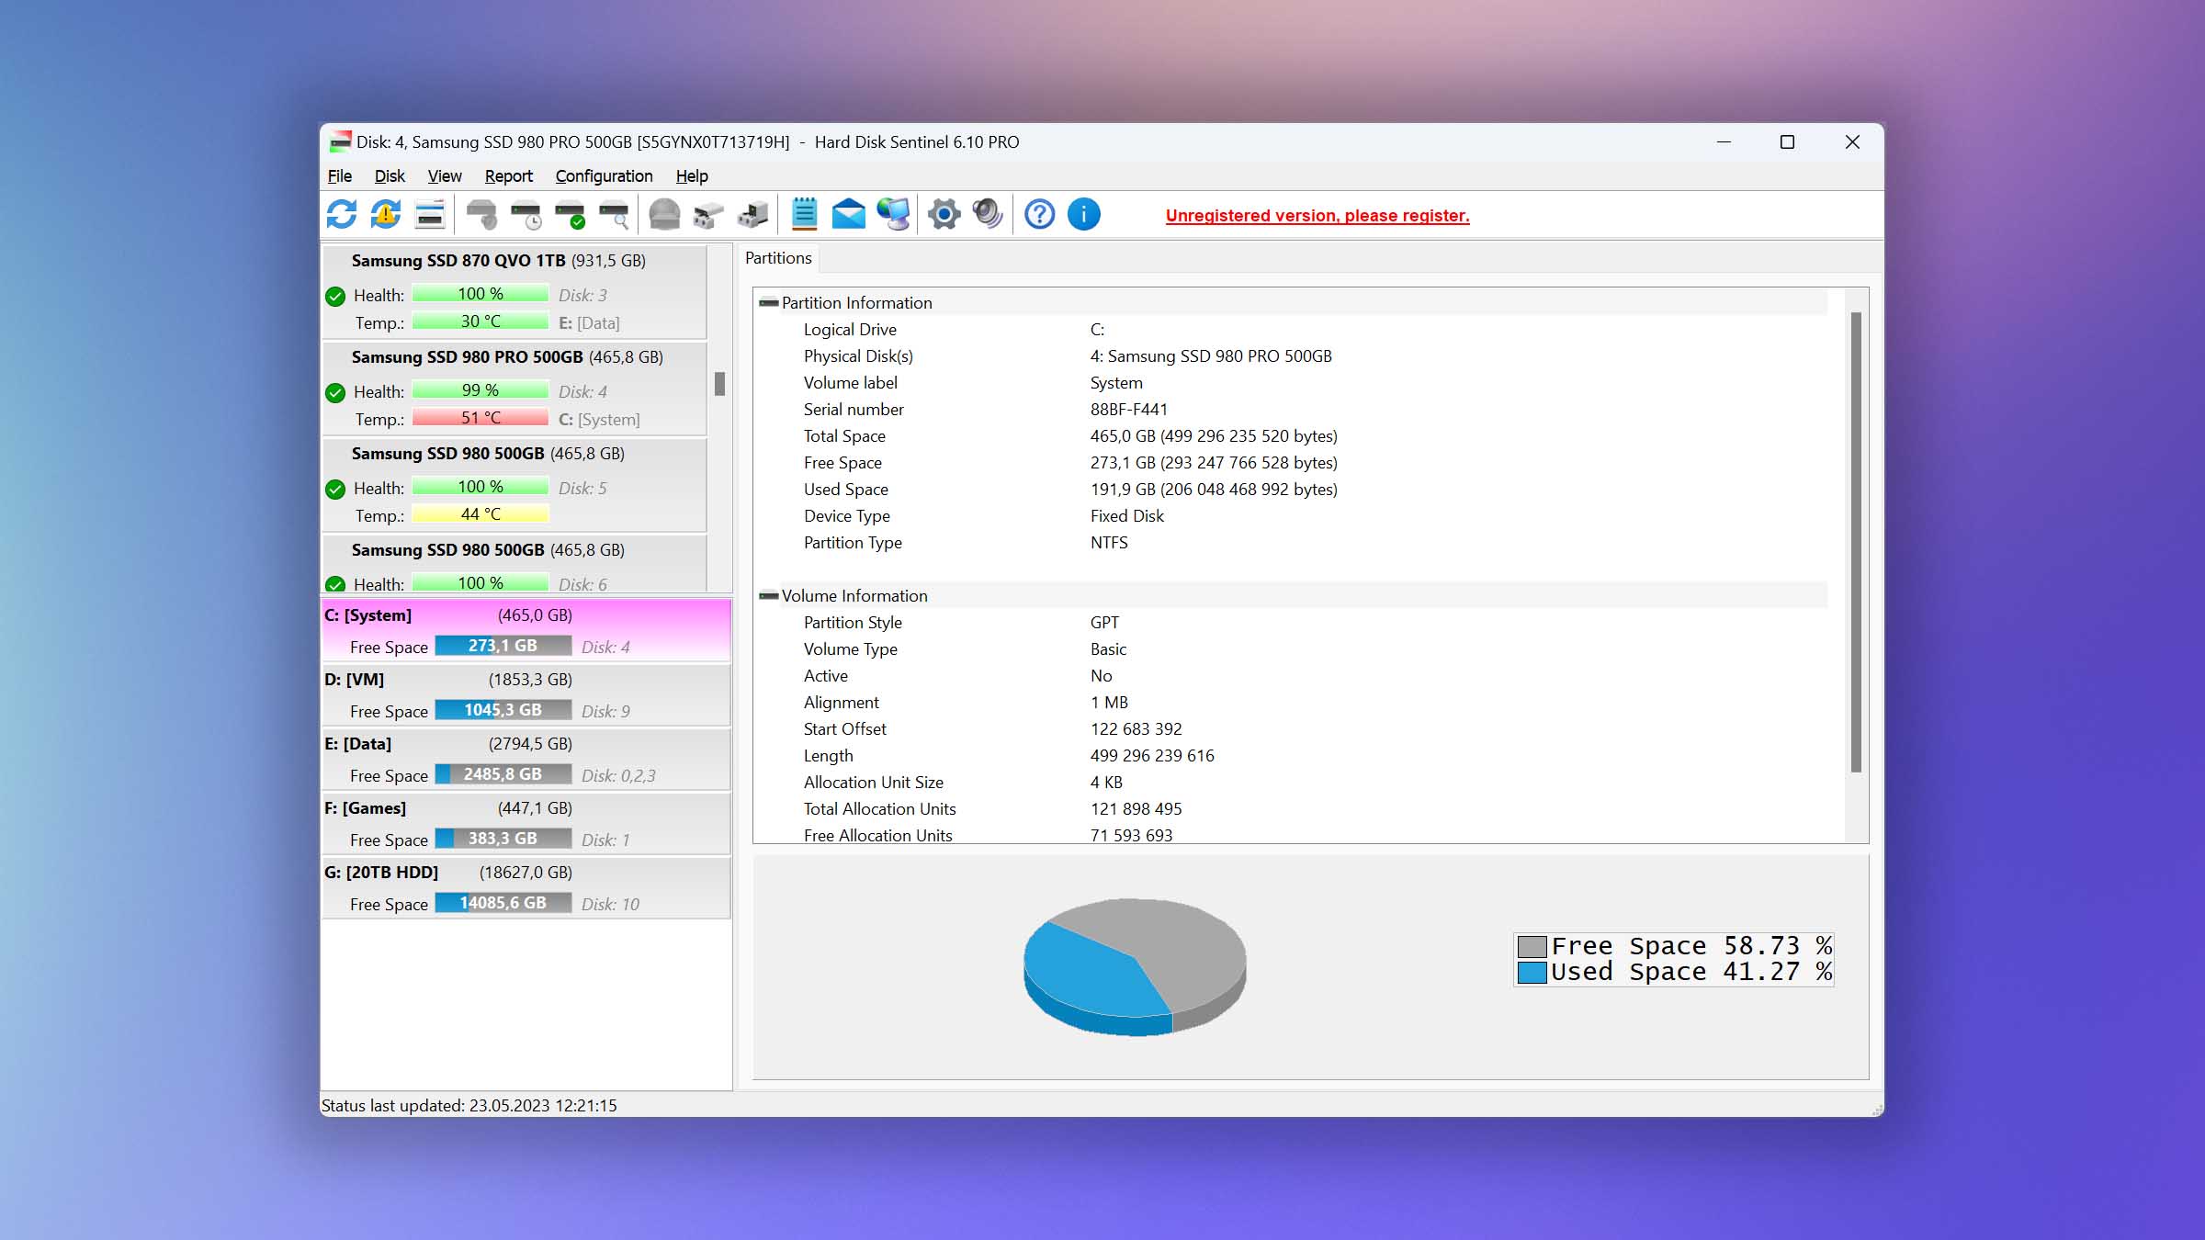Open the blue notepad report icon

pyautogui.click(x=804, y=215)
